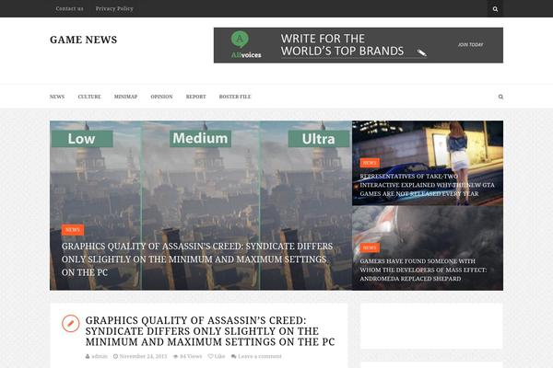
Task: Click the red pencil post icon
Action: click(71, 323)
